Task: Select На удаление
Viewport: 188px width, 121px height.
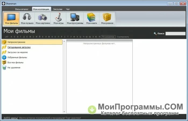Action: pyautogui.click(x=14, y=67)
